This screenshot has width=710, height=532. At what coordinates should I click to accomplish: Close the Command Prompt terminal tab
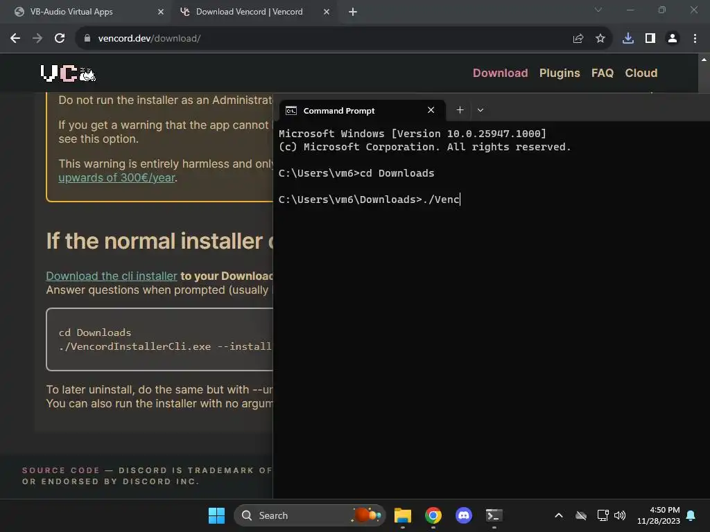431,110
